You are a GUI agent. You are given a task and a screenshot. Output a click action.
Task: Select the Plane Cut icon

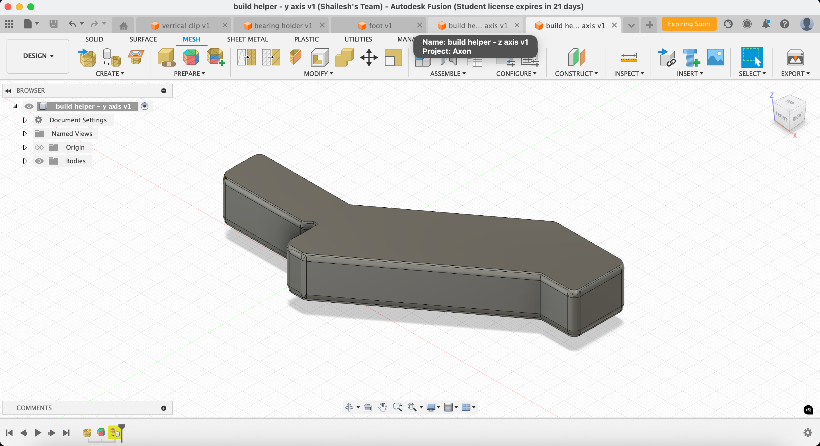(x=296, y=57)
